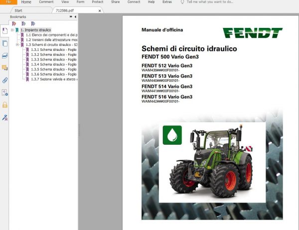This screenshot has width=299, height=230.
Task: Open the Protect ribbon tab
Action: [98, 2]
